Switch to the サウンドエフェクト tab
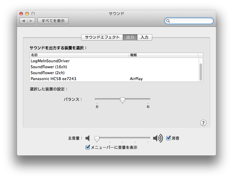Screen dimensions: 233x179 tap(102, 37)
